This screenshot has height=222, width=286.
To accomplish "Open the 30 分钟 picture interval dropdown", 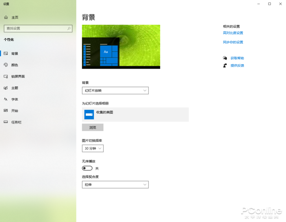I will tap(93, 149).
